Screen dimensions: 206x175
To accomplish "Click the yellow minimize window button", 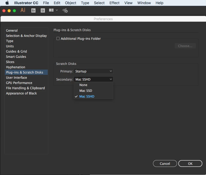I will pos(9,11).
